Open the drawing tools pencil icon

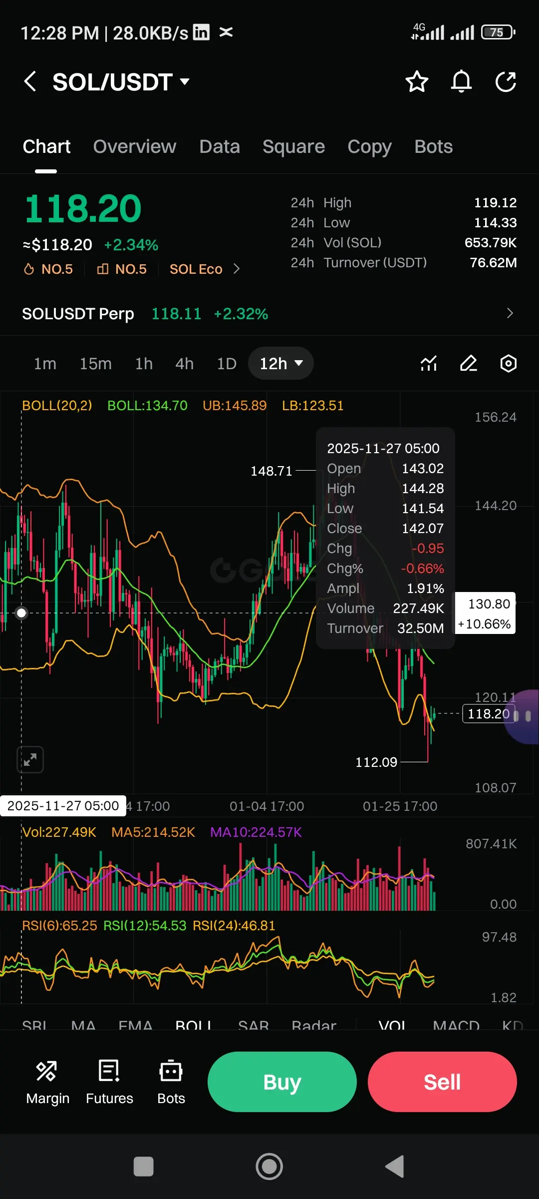click(x=469, y=363)
